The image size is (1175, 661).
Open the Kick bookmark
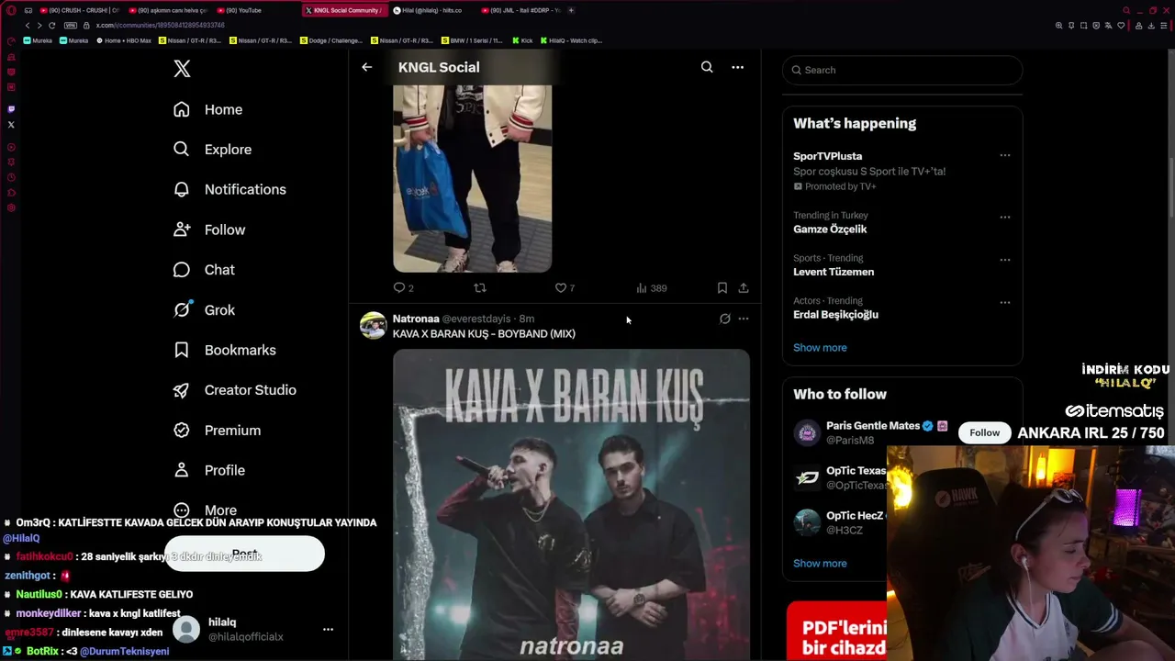pyautogui.click(x=522, y=40)
